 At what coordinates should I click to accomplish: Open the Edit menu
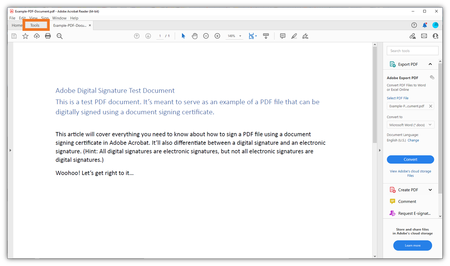pos(22,18)
